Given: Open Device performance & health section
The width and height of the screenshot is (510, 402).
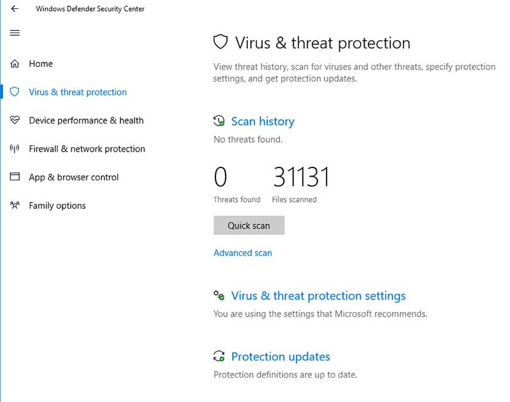Looking at the screenshot, I should tap(86, 120).
